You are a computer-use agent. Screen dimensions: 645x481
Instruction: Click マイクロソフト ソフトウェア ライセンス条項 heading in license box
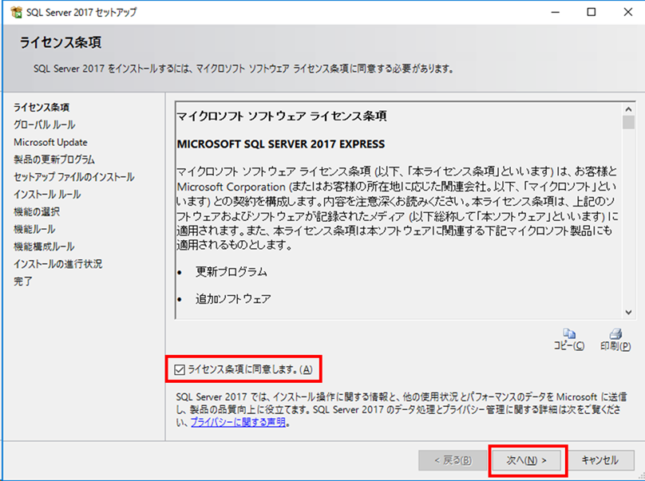point(282,116)
